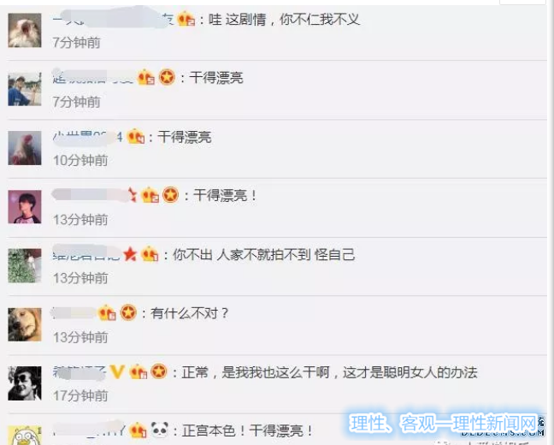554x445 pixels.
Task: Click red star icon in 你不出 comment
Action: pyautogui.click(x=130, y=253)
